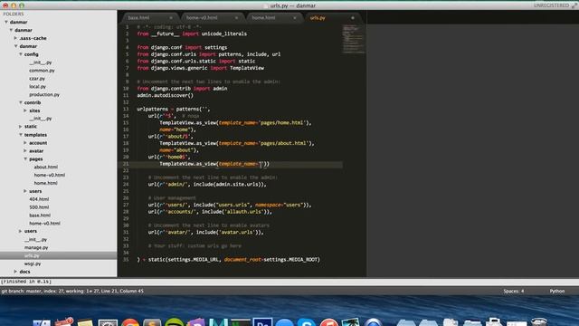Open production.py in the sidebar
579x326 pixels.
click(44, 94)
